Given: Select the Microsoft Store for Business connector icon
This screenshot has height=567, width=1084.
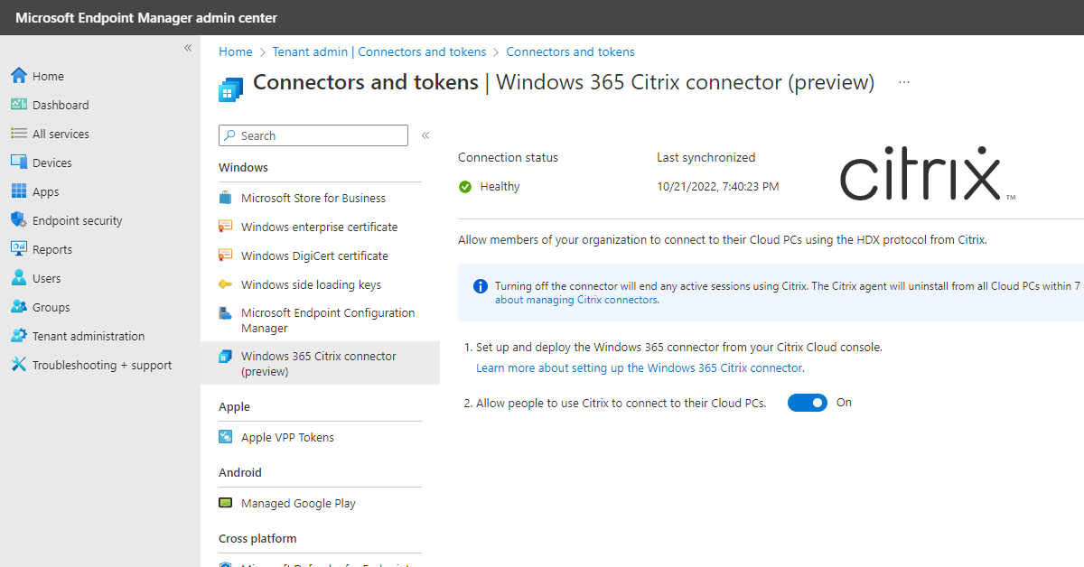Looking at the screenshot, I should (228, 197).
